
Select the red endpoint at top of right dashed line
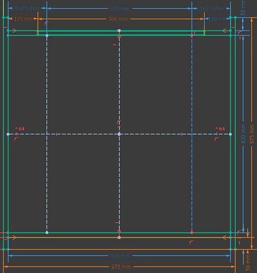point(192,36)
